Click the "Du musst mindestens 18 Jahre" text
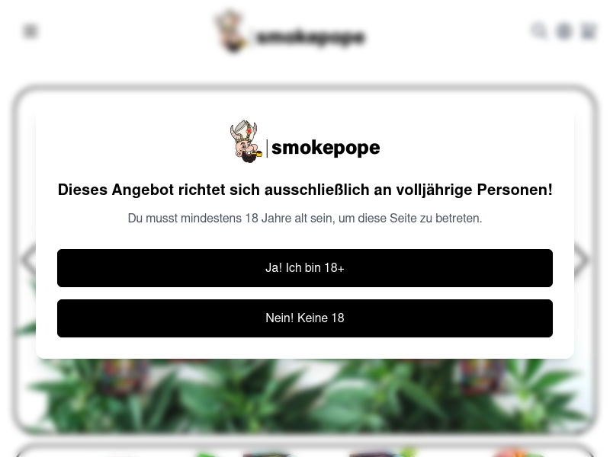 point(305,219)
